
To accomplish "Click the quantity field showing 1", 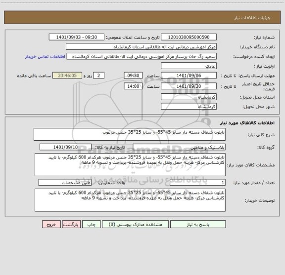I will 197,183.
